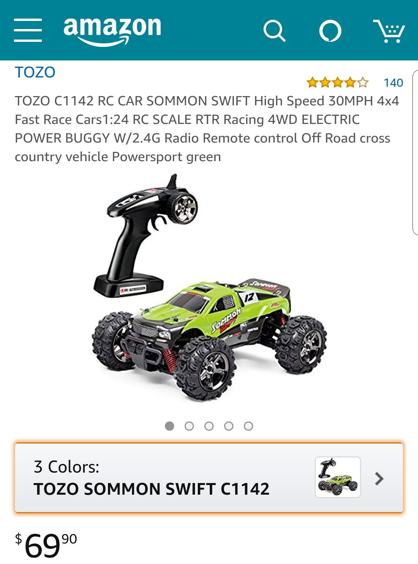Click the star rating icons
Screen dimensions: 418x564
coord(337,83)
